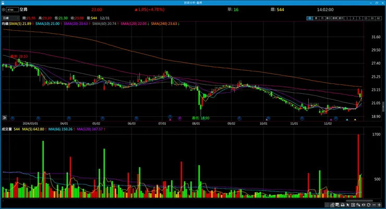
Task: Click the 12/31 date readout
Action: [105, 18]
